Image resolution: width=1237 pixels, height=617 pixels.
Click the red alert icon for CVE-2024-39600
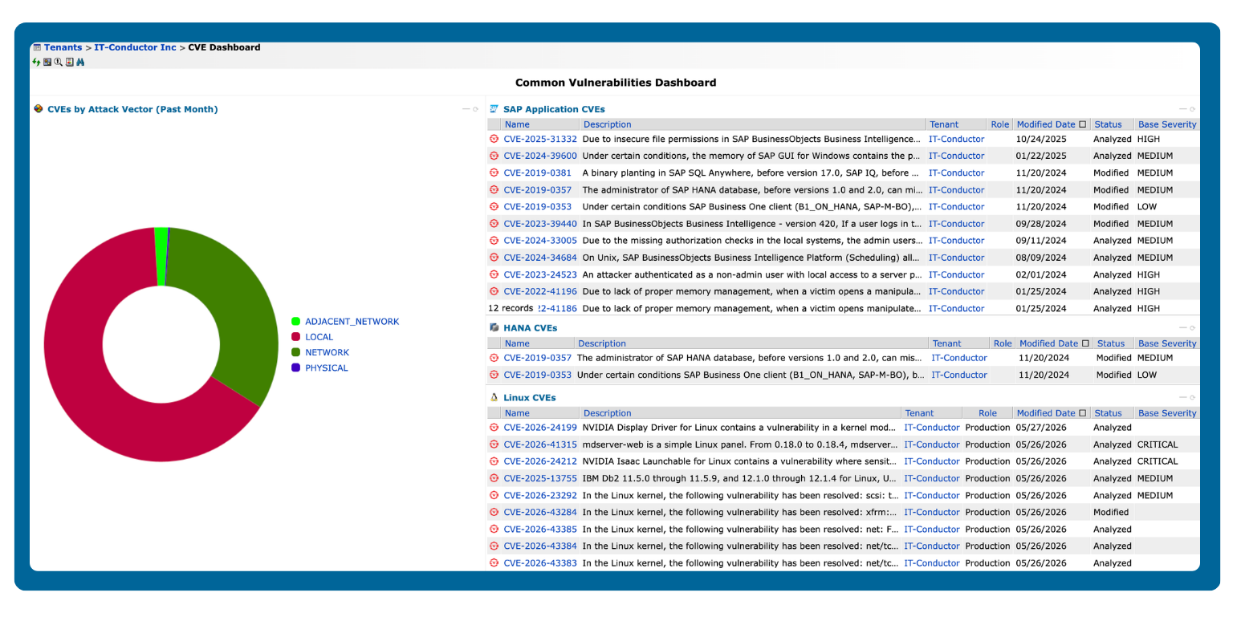pyautogui.click(x=494, y=156)
